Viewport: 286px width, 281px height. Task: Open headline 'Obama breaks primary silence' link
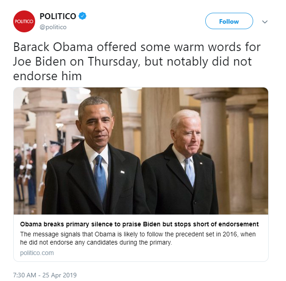tap(140, 224)
